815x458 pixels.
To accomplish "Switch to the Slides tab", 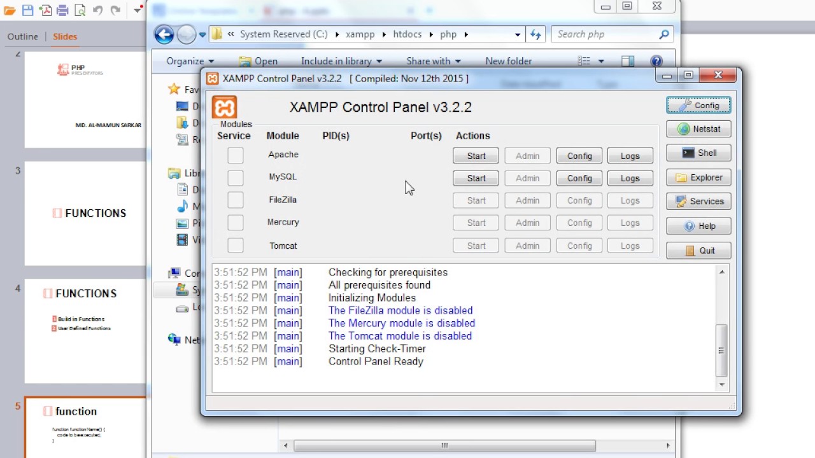I will pyautogui.click(x=65, y=36).
